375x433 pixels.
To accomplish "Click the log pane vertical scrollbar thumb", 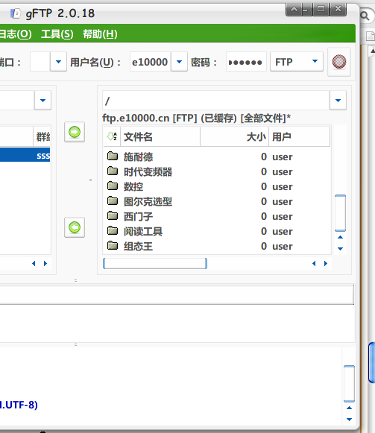I will tap(349, 384).
